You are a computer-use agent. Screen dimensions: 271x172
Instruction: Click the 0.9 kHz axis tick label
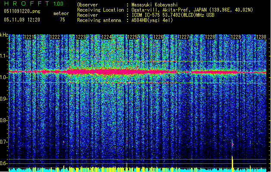[x=3, y=99]
